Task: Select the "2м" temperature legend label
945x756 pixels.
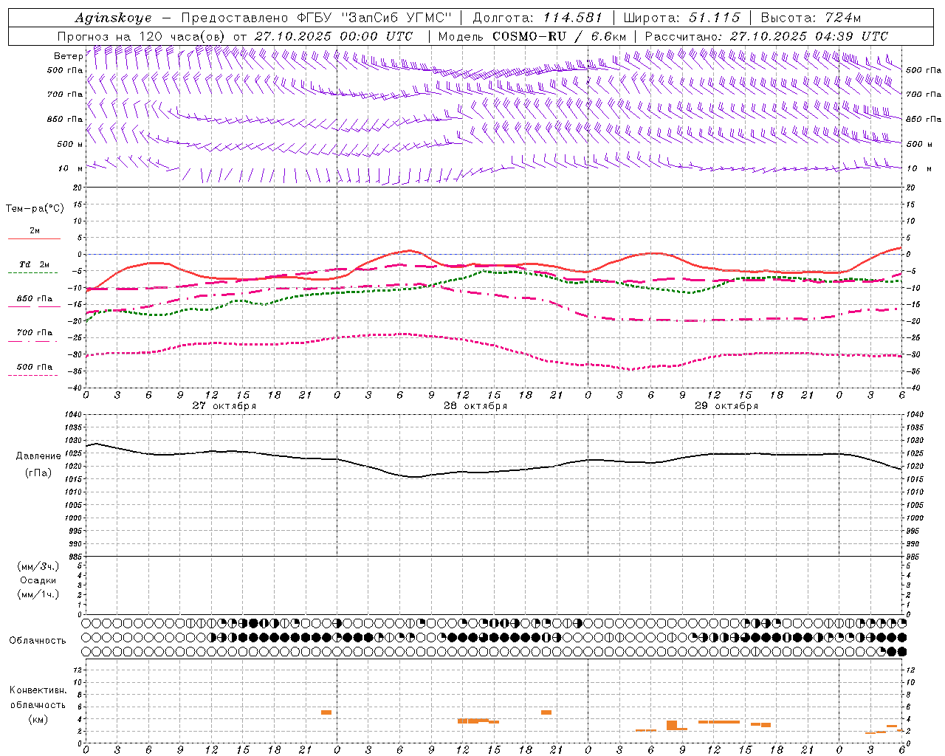Action: tap(35, 230)
